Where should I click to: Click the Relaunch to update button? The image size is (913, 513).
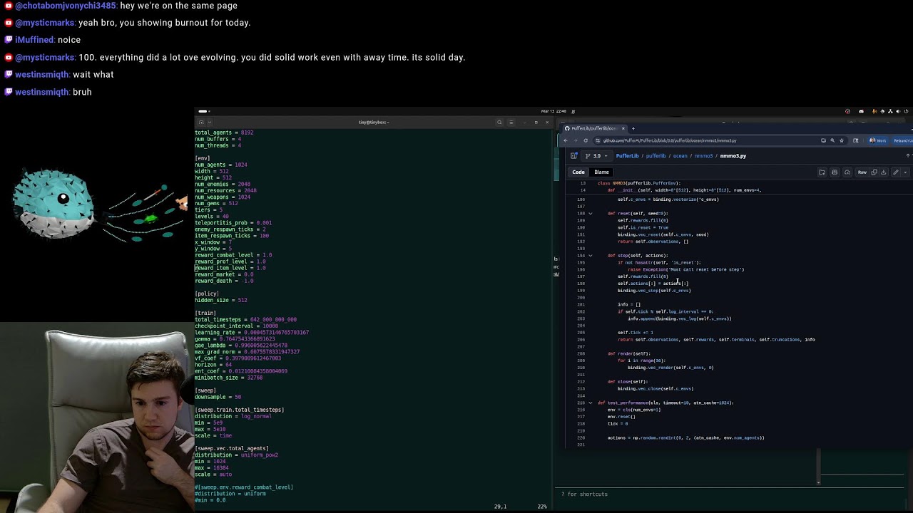click(902, 140)
